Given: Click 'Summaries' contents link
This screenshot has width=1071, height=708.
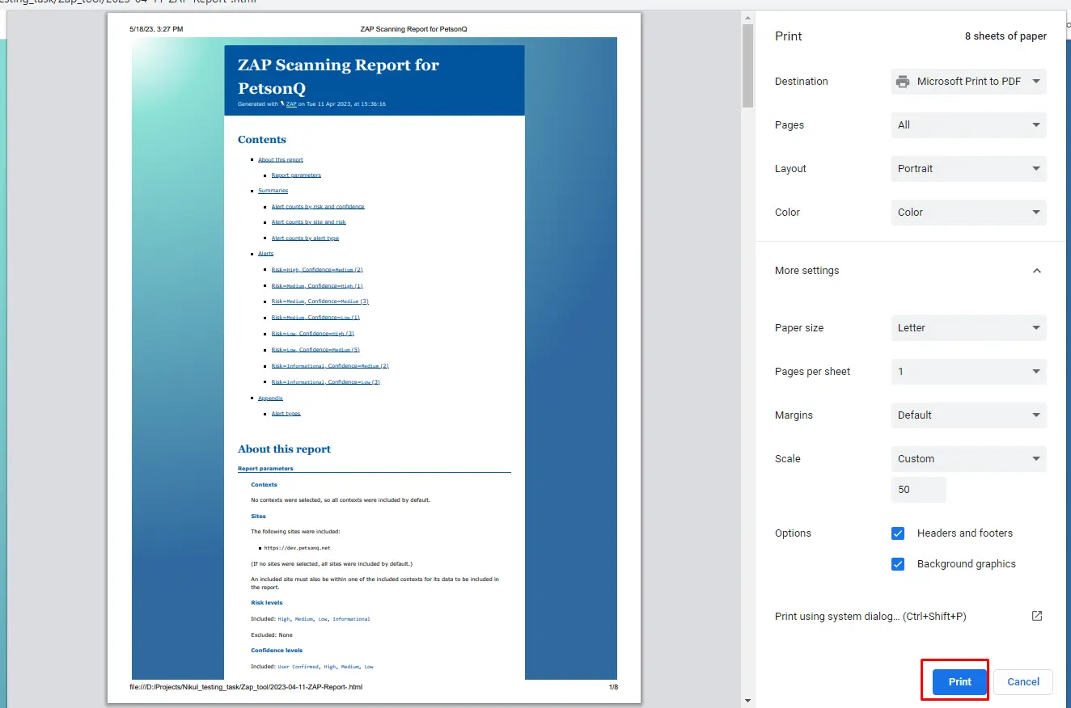Looking at the screenshot, I should [x=273, y=191].
